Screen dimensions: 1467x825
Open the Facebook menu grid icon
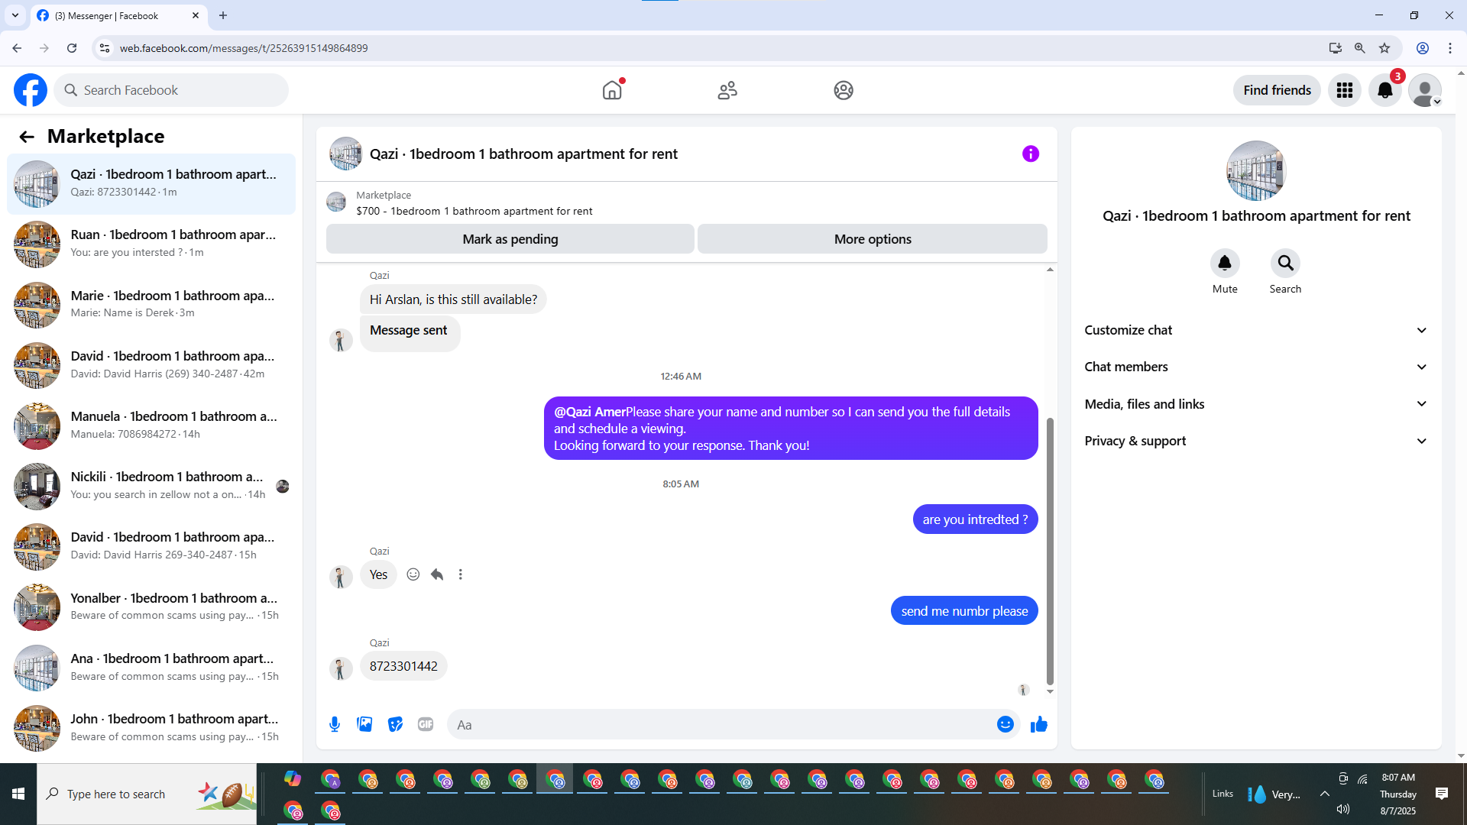pos(1345,90)
